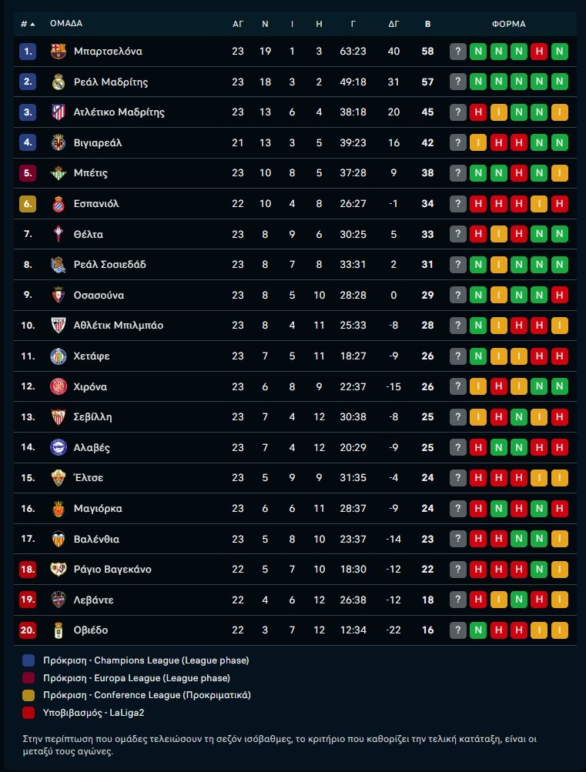Click the blue rank 1 position badge
This screenshot has width=586, height=772.
[28, 52]
